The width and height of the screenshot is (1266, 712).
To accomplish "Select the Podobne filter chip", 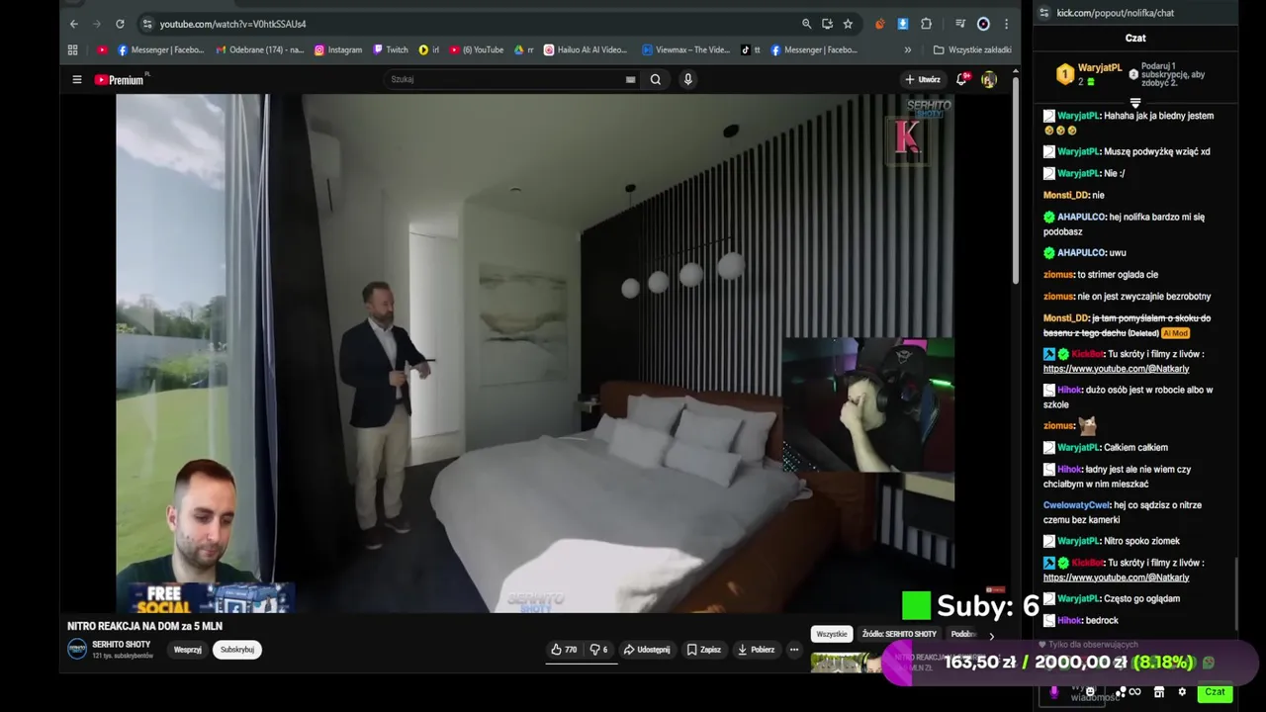I will click(963, 634).
